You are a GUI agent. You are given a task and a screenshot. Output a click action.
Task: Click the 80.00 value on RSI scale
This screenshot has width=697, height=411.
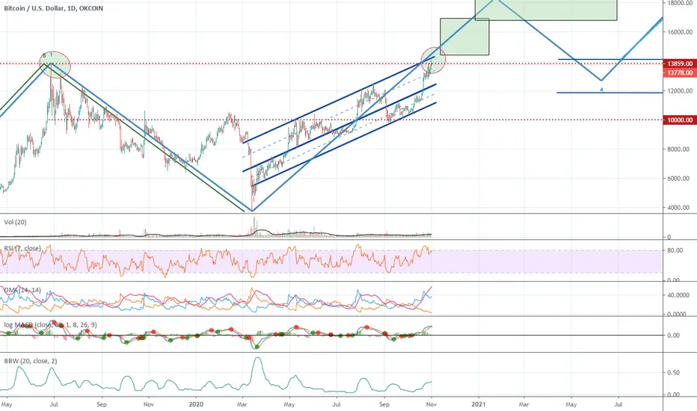tap(675, 250)
